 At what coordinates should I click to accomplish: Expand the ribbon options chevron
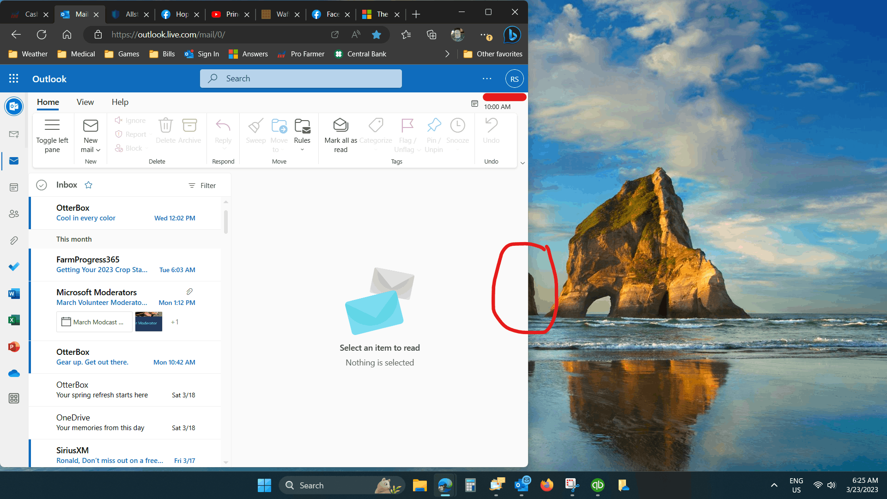522,163
